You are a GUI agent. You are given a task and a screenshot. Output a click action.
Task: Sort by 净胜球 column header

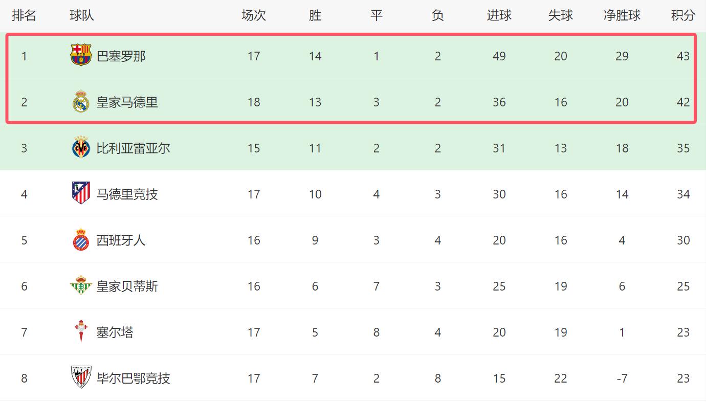(x=622, y=15)
